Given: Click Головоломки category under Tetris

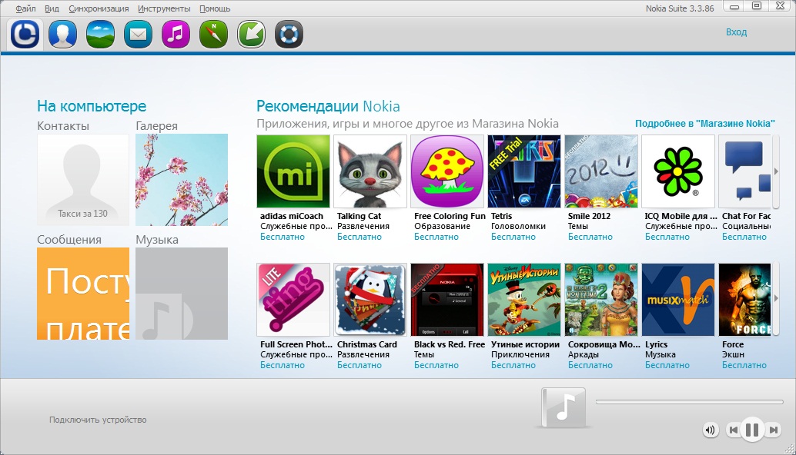Looking at the screenshot, I should click(x=518, y=226).
